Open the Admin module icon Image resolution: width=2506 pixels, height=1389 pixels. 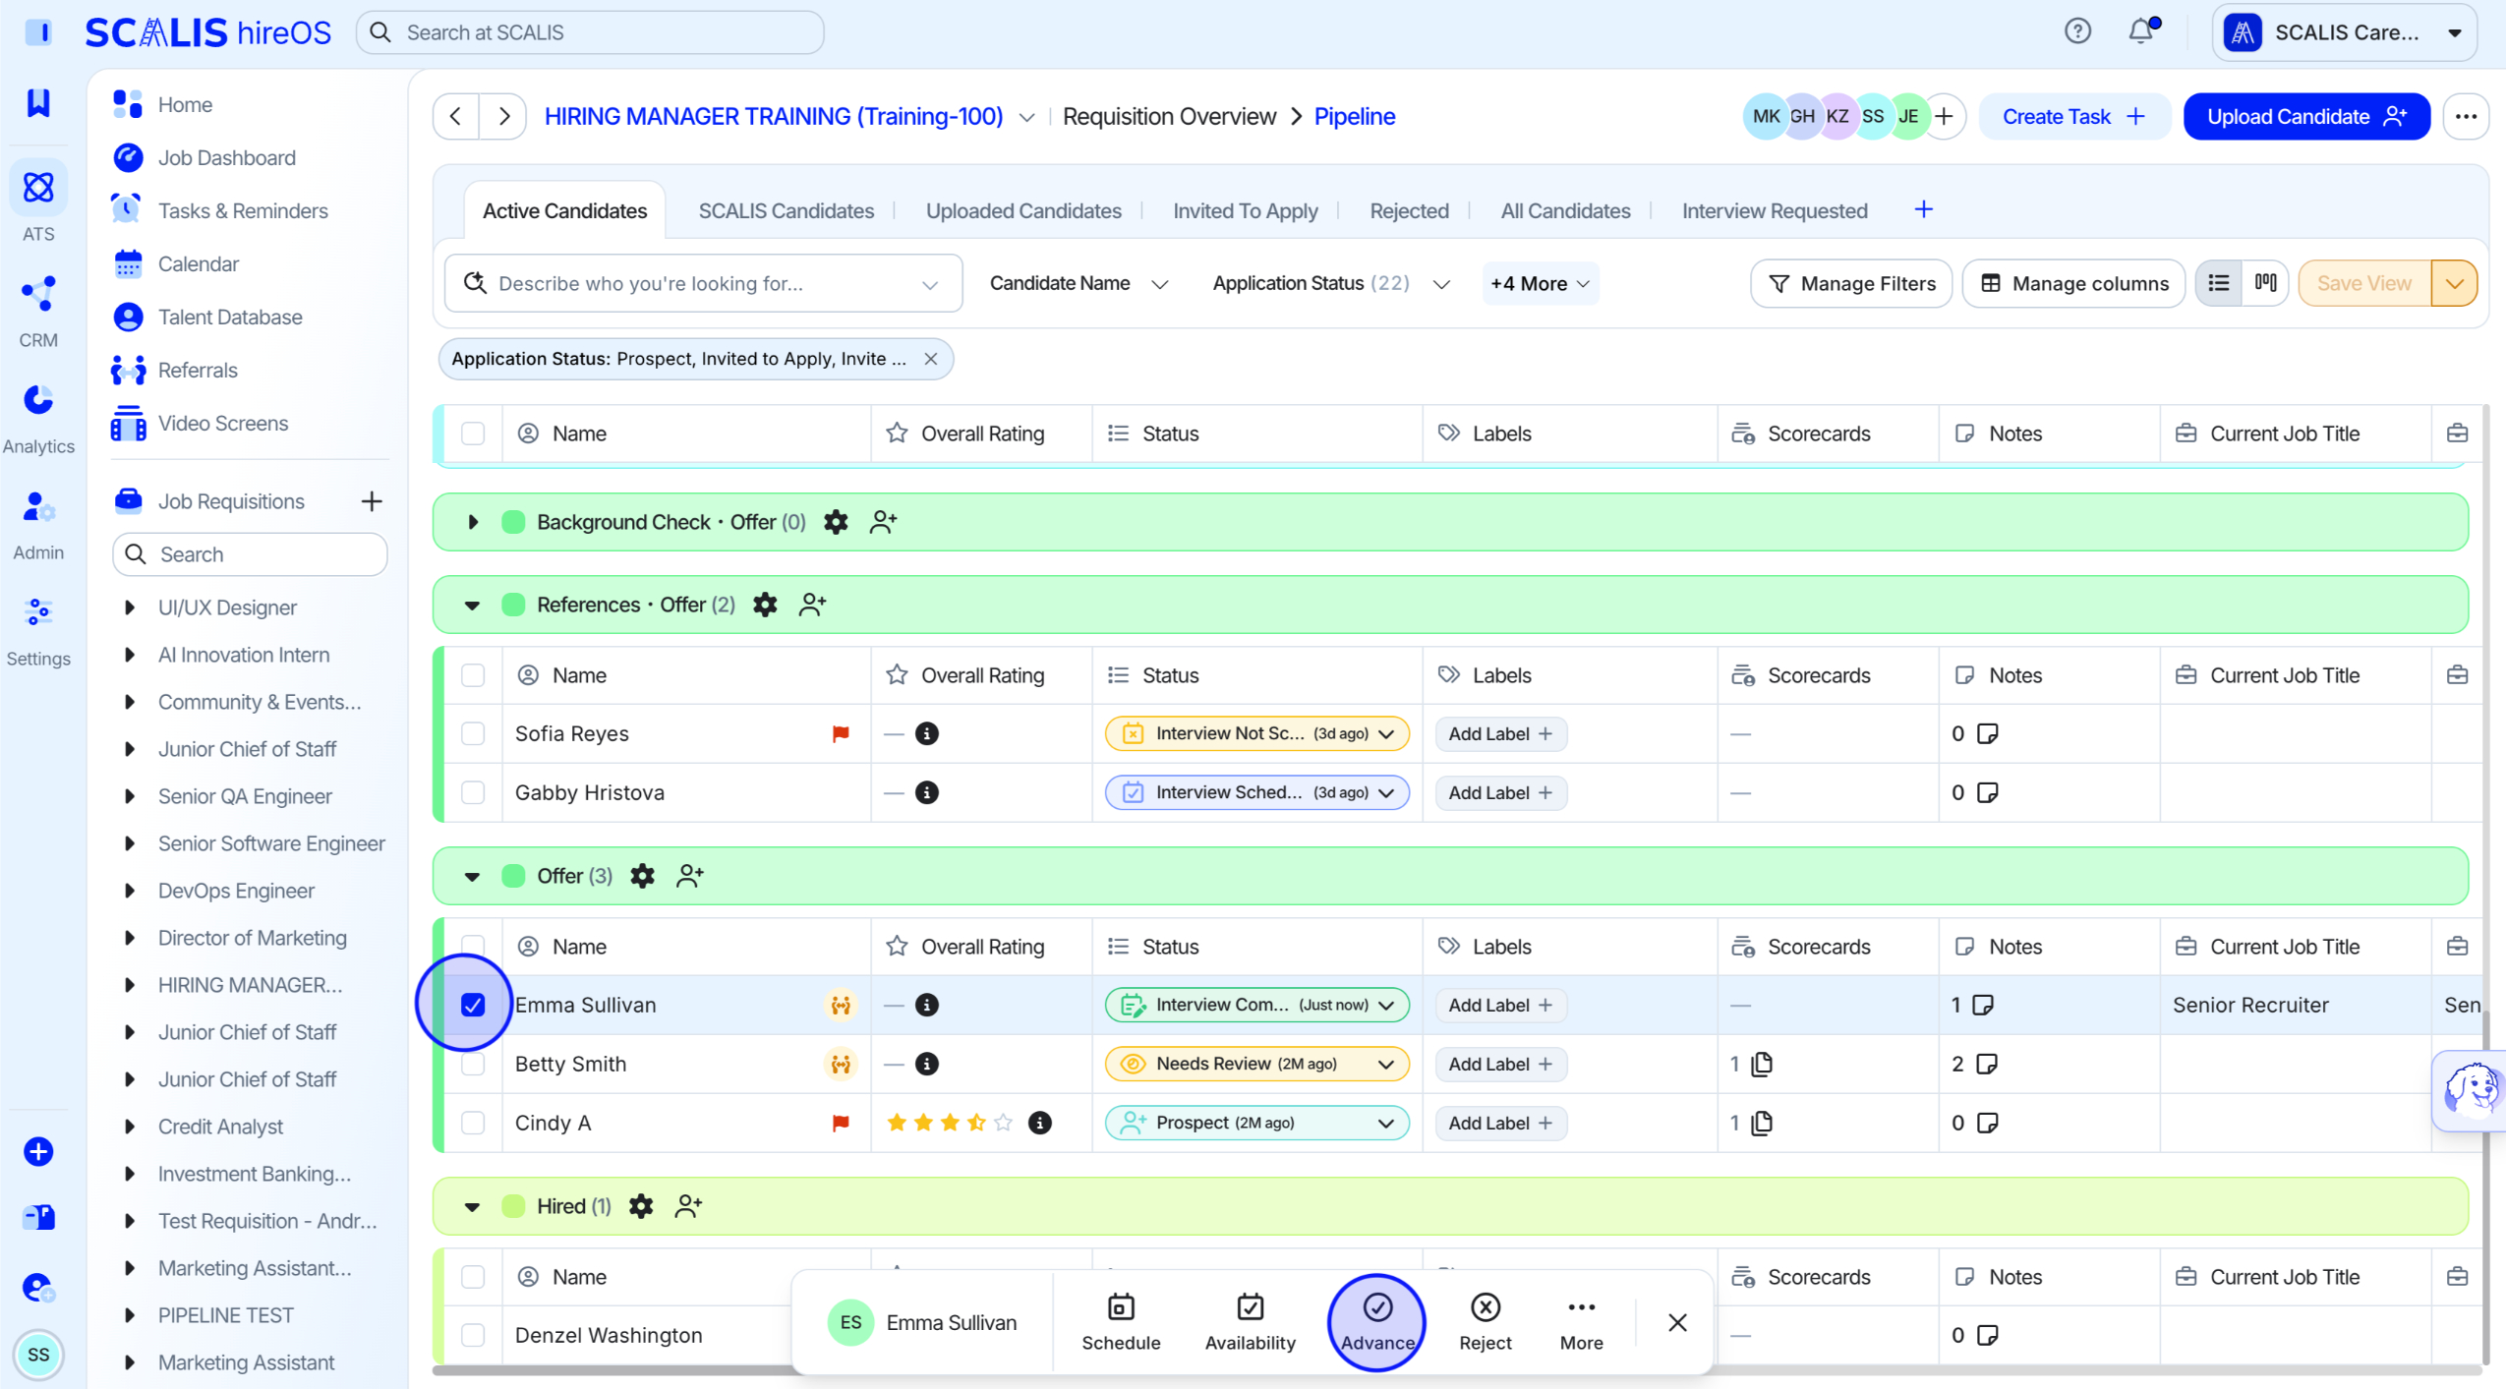[38, 506]
